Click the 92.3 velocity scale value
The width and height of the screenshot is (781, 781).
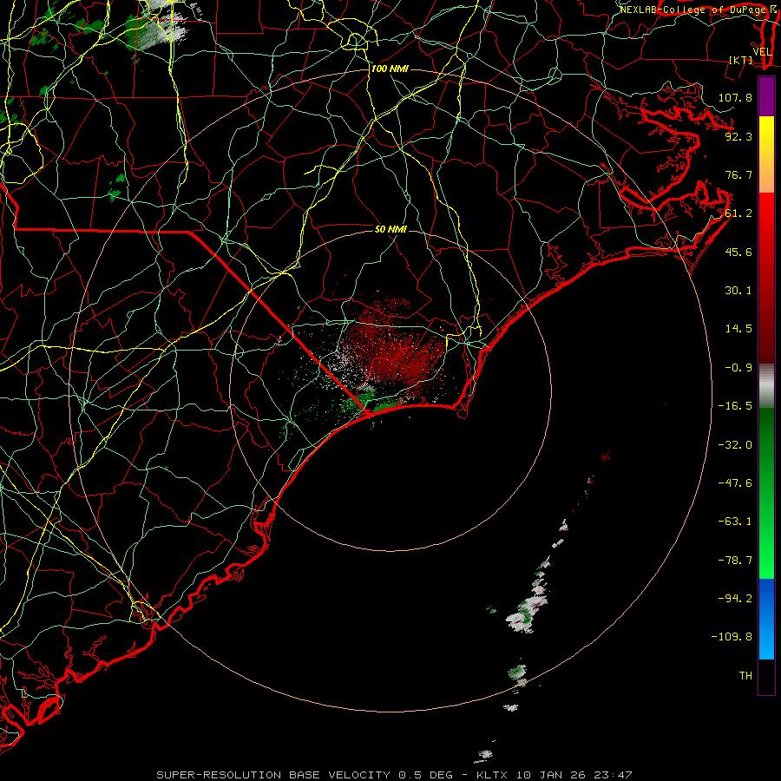point(738,136)
